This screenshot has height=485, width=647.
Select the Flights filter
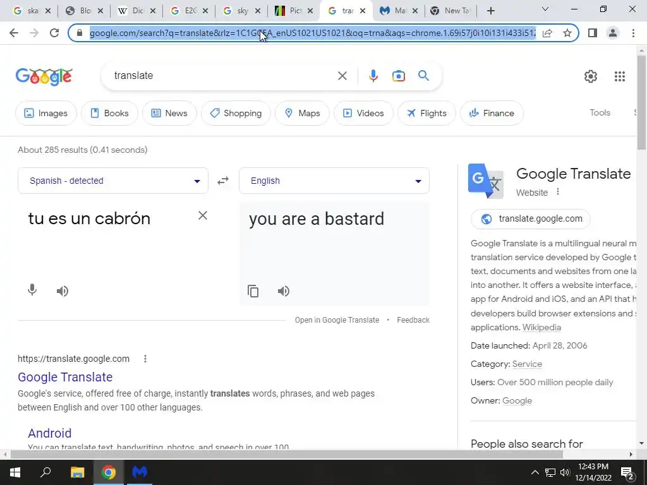(x=426, y=113)
